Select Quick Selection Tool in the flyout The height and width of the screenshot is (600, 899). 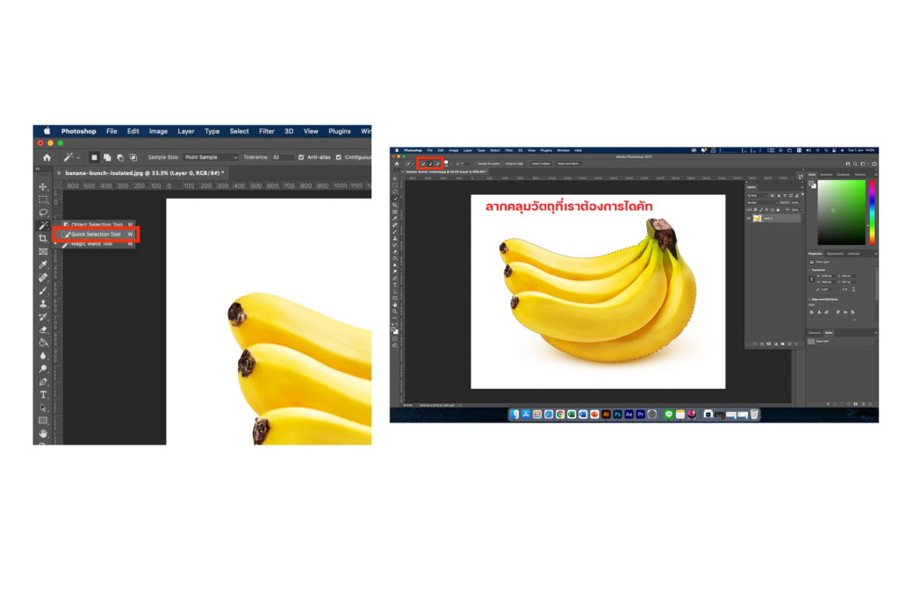pos(96,235)
